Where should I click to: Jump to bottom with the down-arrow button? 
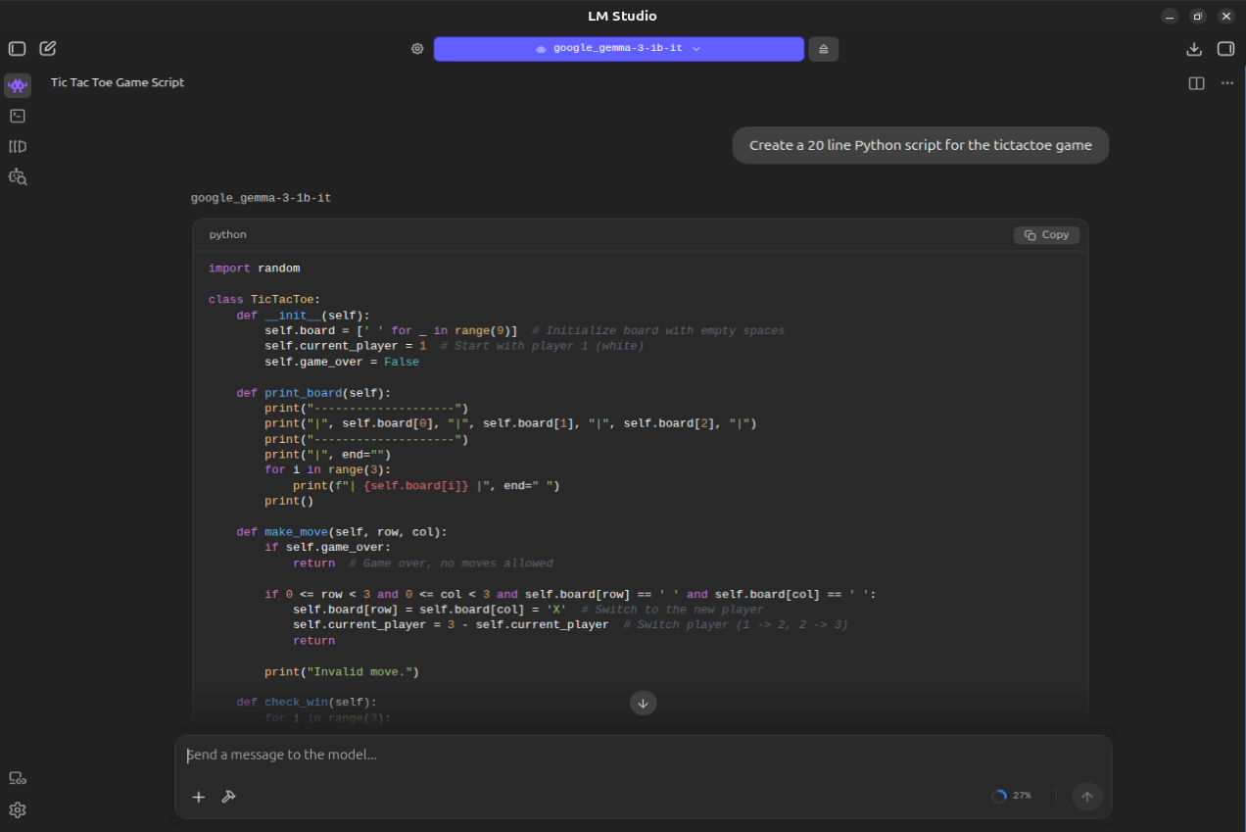click(643, 703)
